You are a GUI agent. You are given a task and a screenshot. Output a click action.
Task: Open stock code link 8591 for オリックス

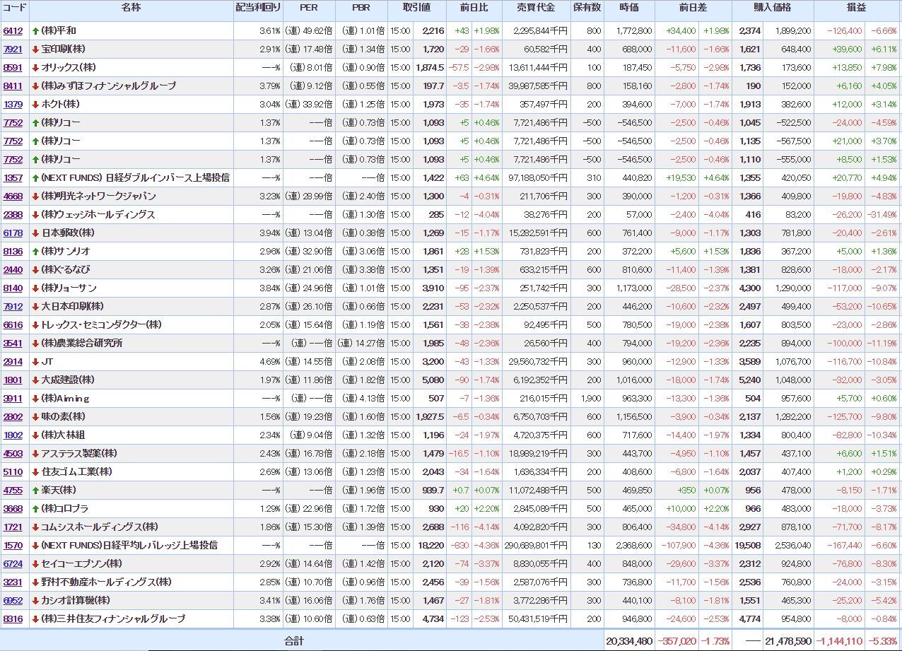pyautogui.click(x=13, y=68)
